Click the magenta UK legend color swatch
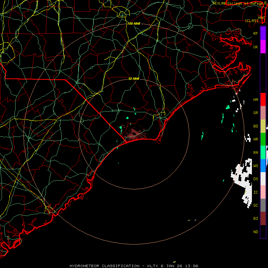 tap(263, 47)
